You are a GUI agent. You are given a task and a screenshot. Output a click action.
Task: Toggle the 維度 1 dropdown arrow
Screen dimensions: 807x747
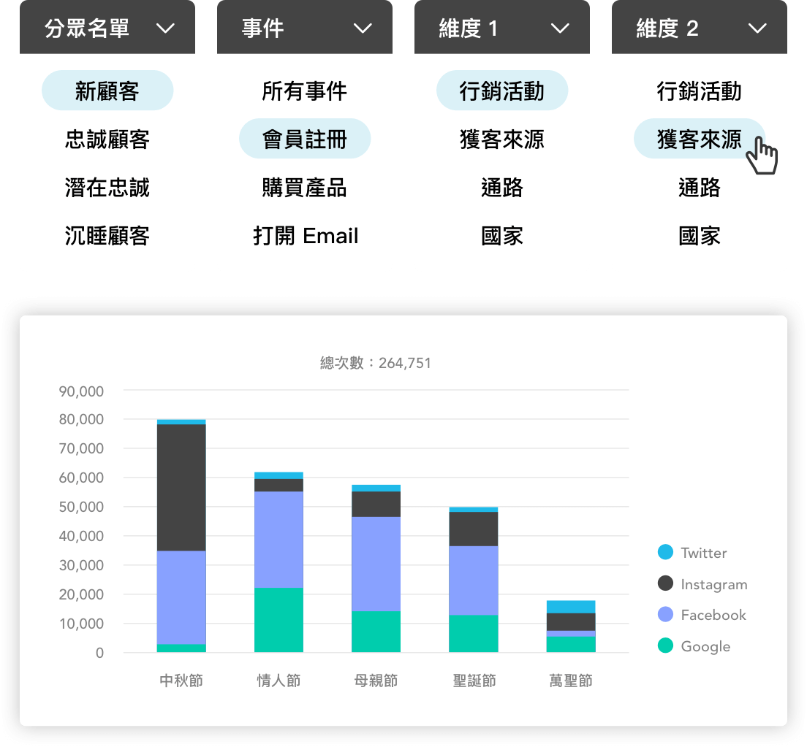(x=560, y=28)
